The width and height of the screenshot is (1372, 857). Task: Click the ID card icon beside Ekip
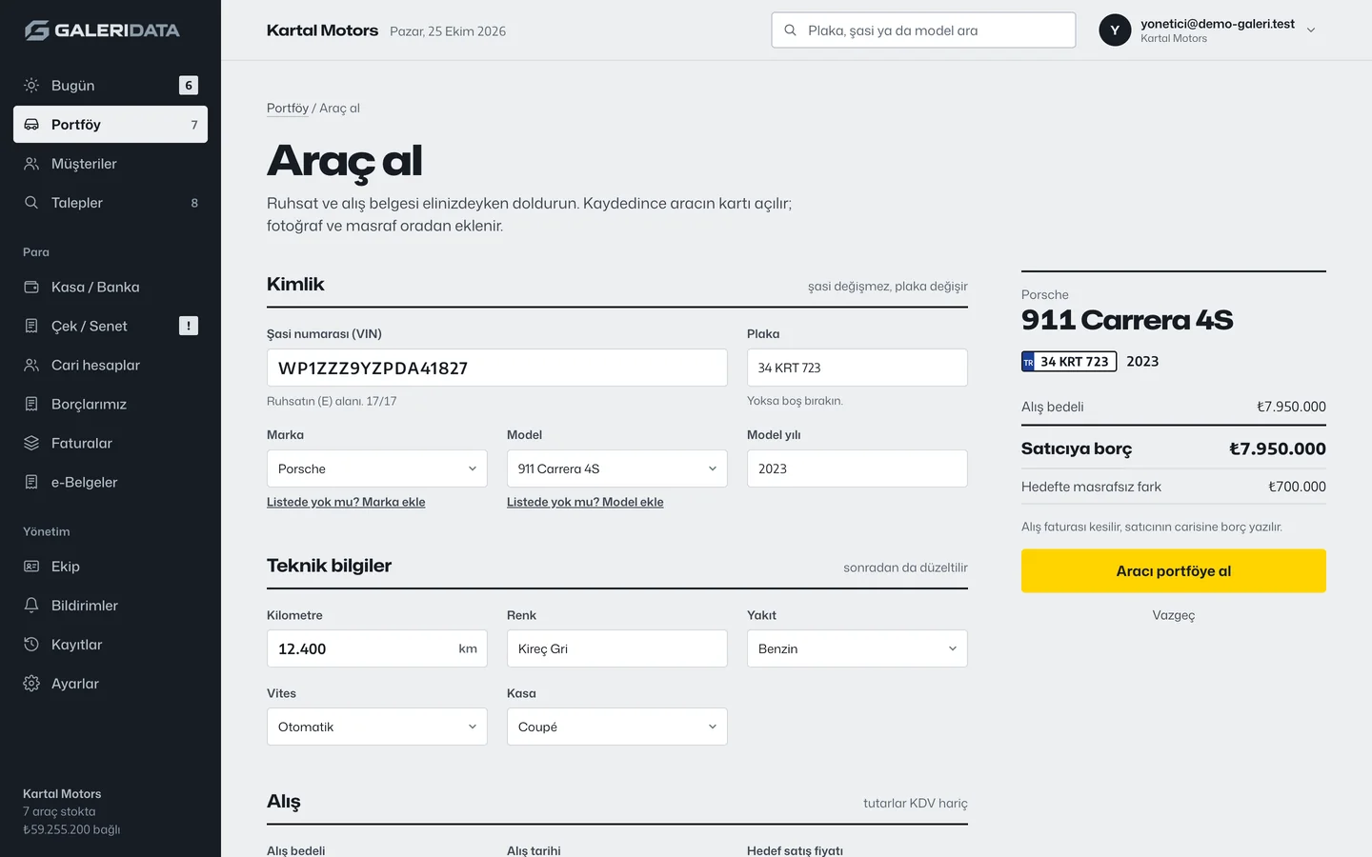click(31, 567)
